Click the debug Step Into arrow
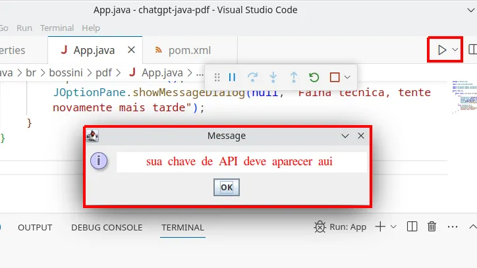This screenshot has height=268, width=477. [x=273, y=77]
